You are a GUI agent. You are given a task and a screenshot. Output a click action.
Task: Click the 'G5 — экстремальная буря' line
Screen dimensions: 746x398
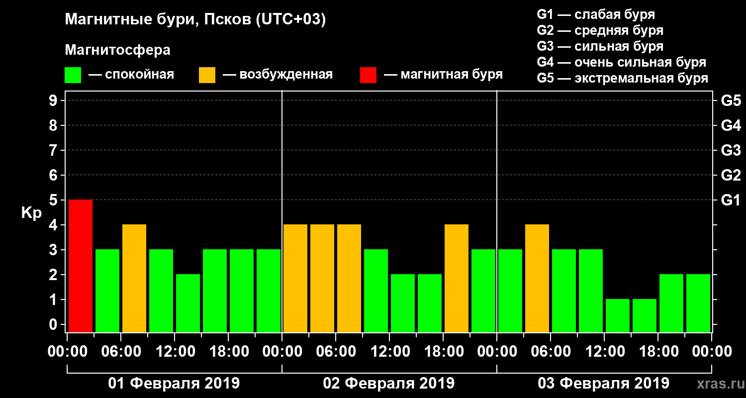622,79
